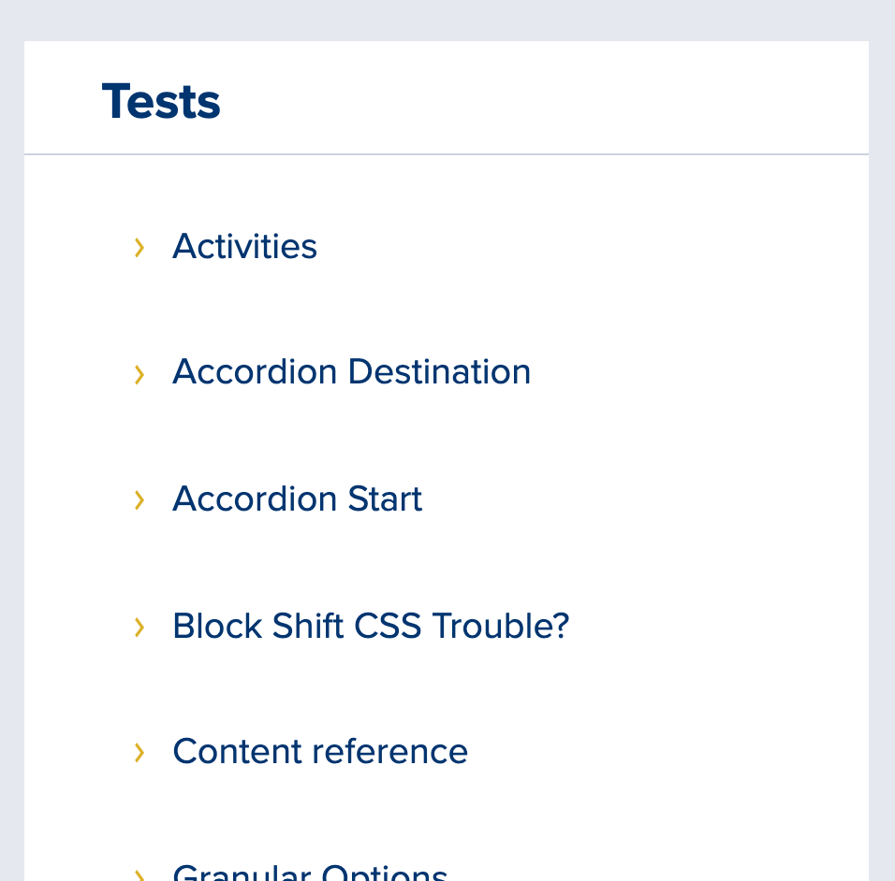This screenshot has height=881, width=895.
Task: Click the blank white area right of Content reference
Action: pyautogui.click(x=655, y=752)
